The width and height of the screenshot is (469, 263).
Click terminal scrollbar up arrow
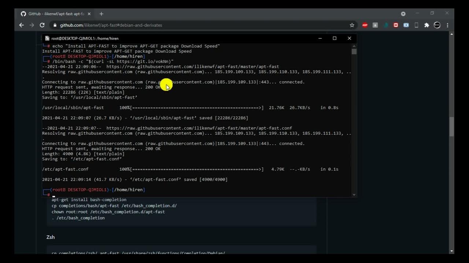[x=354, y=46]
